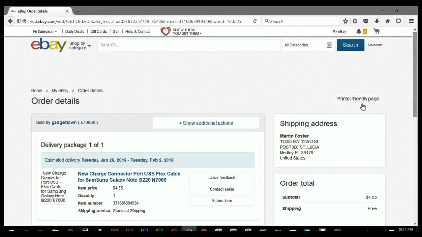View the eBay shopping cart icon

[377, 31]
